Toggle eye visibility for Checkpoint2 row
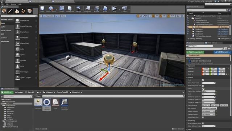The width and height of the screenshot is (232, 131). (188, 29)
